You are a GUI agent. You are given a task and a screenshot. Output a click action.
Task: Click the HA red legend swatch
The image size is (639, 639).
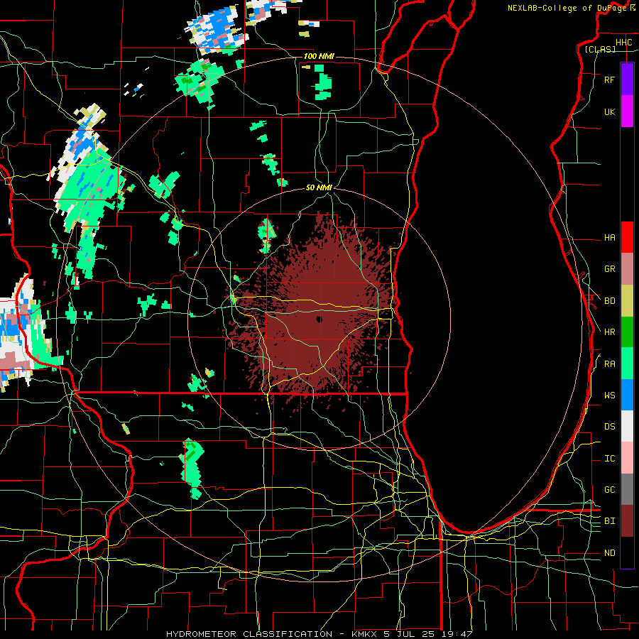[627, 237]
